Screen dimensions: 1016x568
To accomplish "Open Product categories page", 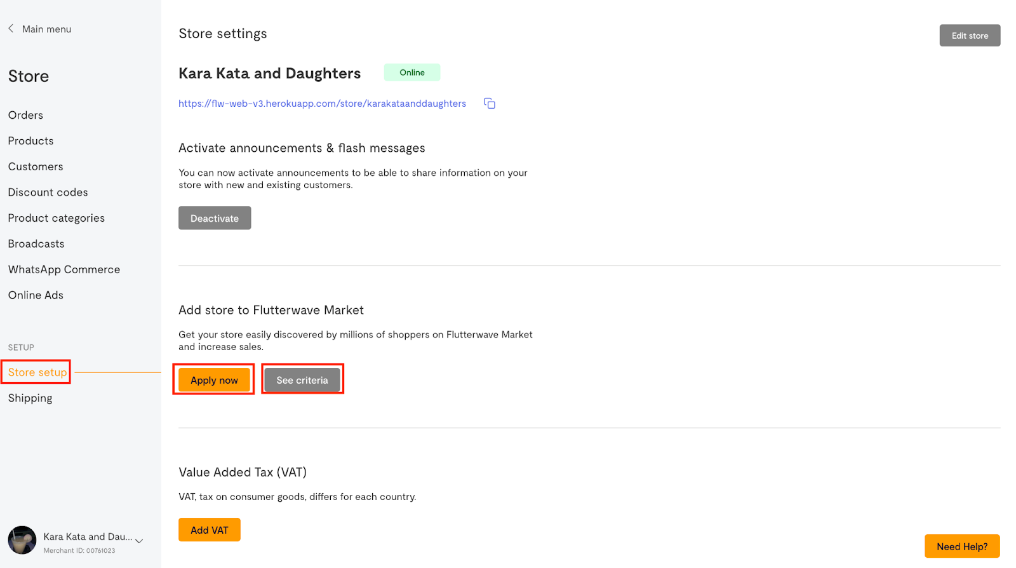I will click(x=56, y=218).
